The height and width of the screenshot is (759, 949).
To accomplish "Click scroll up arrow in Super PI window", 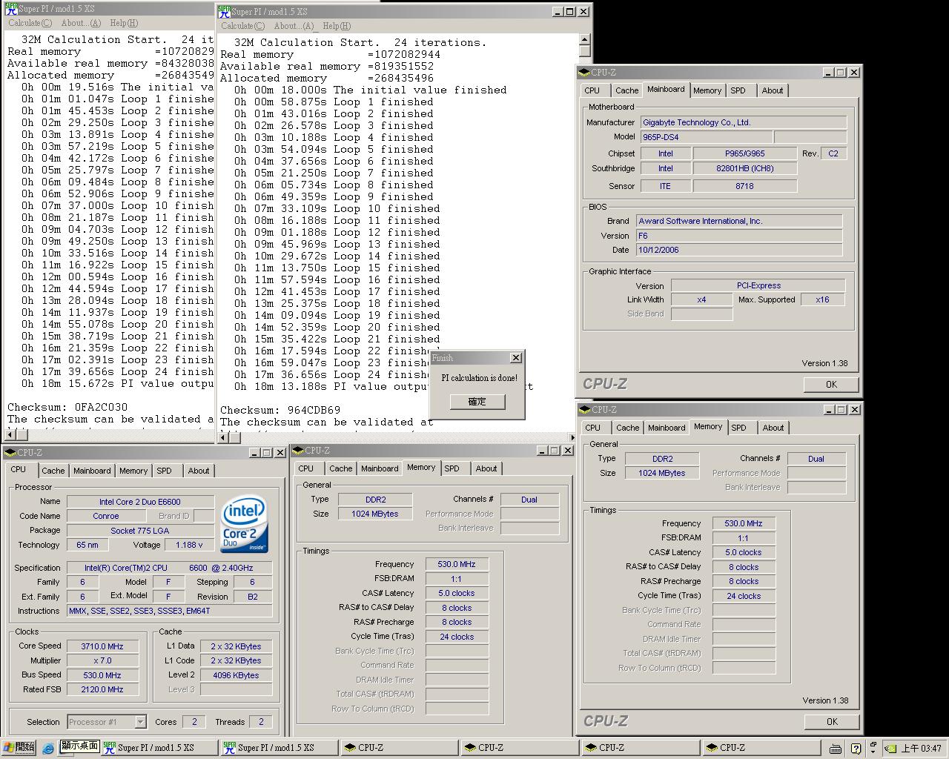I will coord(584,39).
